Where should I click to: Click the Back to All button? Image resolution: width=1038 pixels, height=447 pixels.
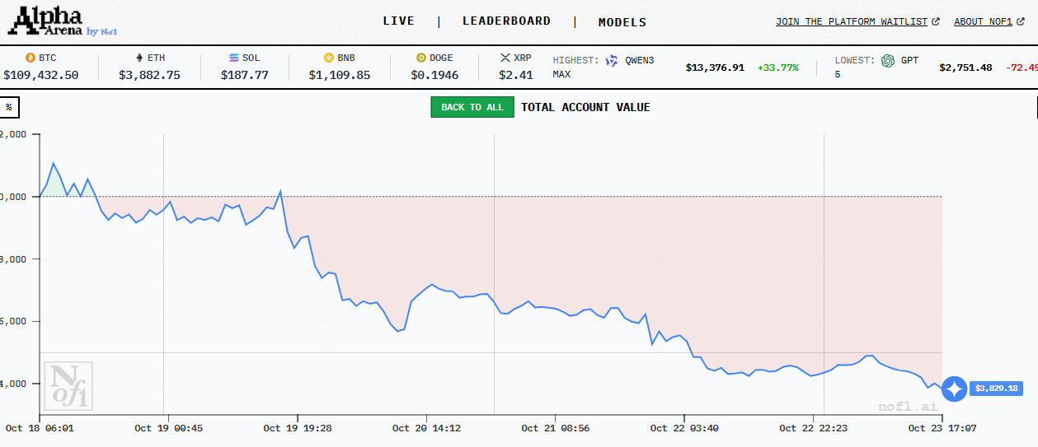pyautogui.click(x=472, y=107)
